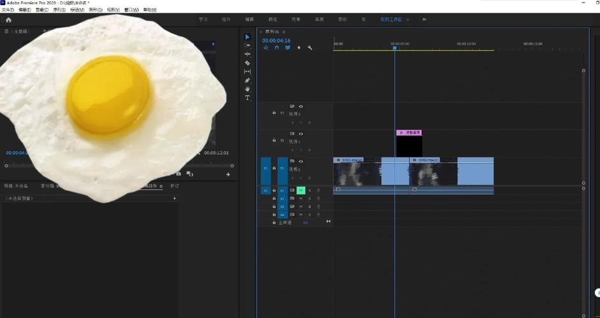600x318 pixels.
Task: Toggle insert-as-nest sequence icon
Action: tap(266, 48)
